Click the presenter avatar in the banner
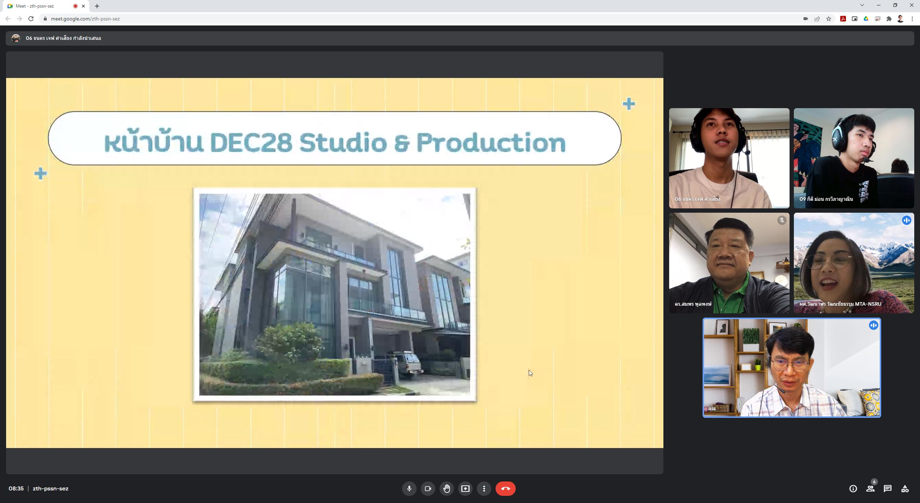This screenshot has height=503, width=920. coord(15,38)
